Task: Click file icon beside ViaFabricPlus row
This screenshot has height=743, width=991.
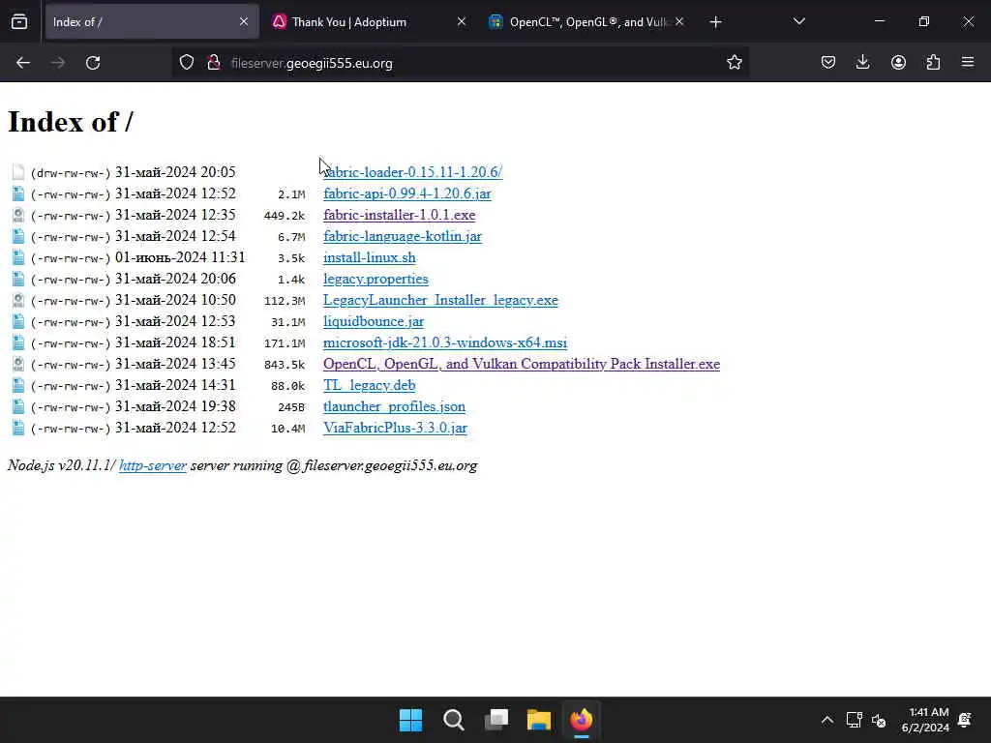Action: click(x=18, y=428)
